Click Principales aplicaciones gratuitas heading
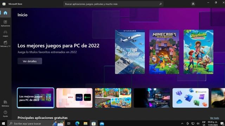The width and height of the screenshot is (225, 126). (43, 118)
